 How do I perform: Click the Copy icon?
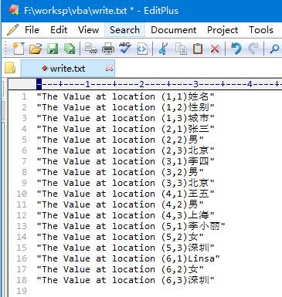[181, 49]
